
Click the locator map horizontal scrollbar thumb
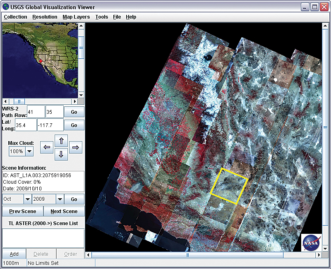point(19,101)
